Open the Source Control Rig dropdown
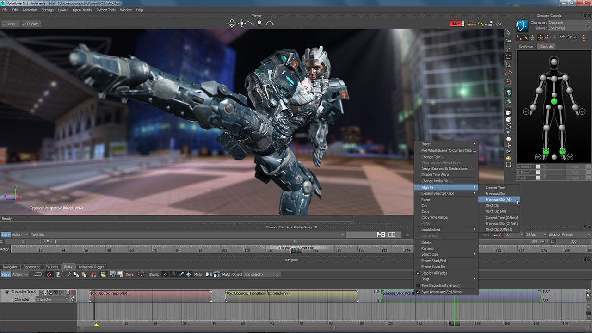 pyautogui.click(x=569, y=28)
